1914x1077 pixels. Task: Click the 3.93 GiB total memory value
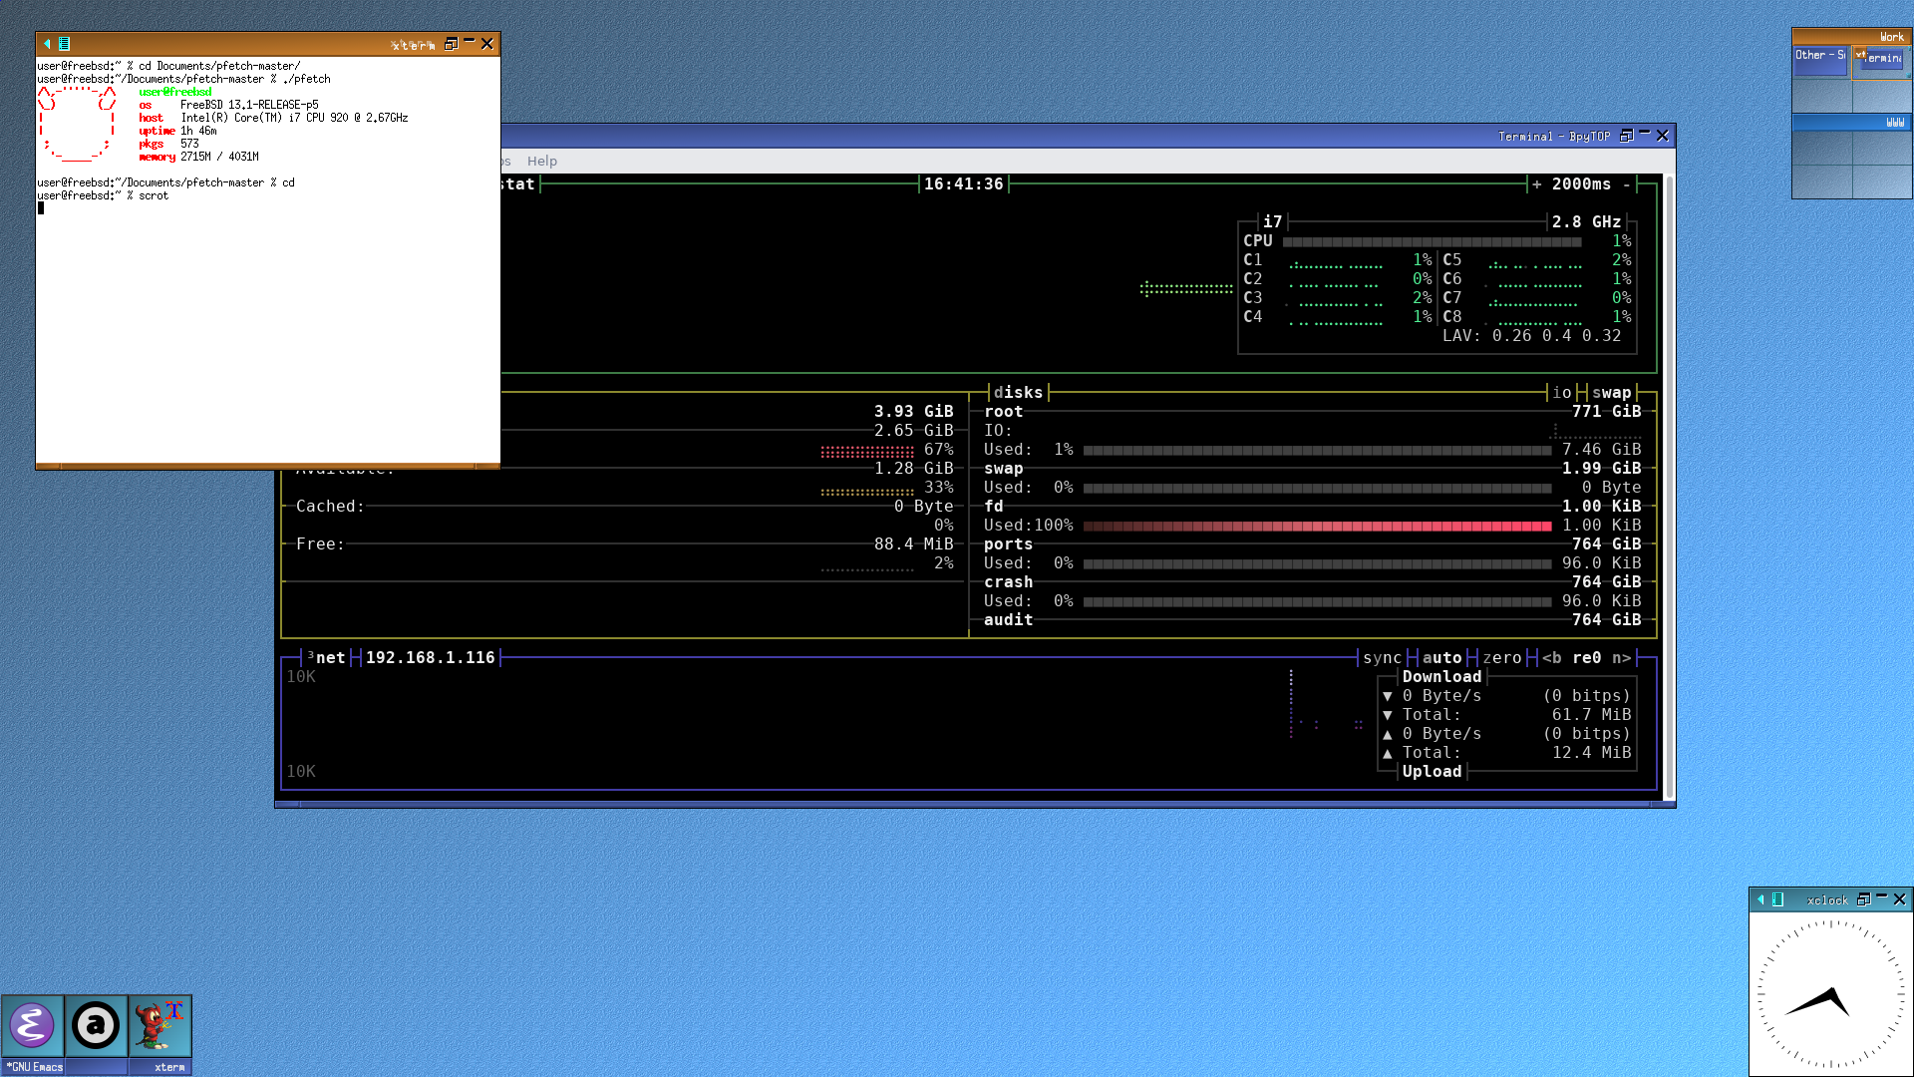point(913,412)
